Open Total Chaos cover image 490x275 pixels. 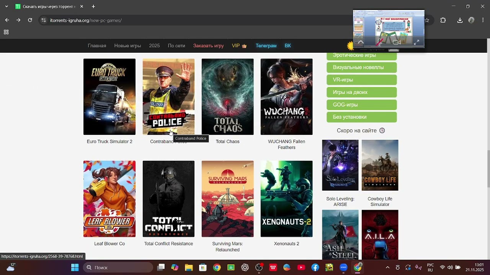click(227, 97)
